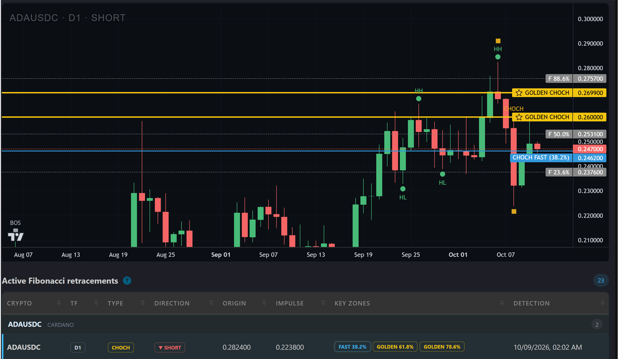This screenshot has width=619, height=359.
Task: Click the orange square marker below the low wick
Action: point(514,212)
